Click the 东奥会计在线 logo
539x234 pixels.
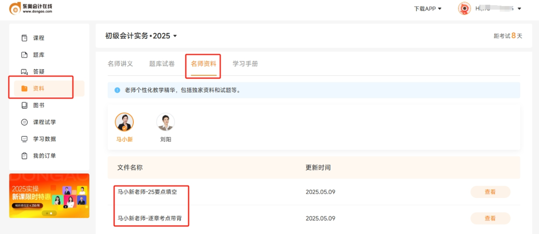pyautogui.click(x=31, y=8)
